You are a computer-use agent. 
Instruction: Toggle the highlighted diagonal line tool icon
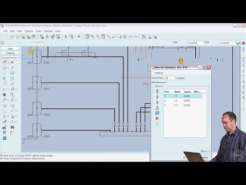(x=143, y=36)
